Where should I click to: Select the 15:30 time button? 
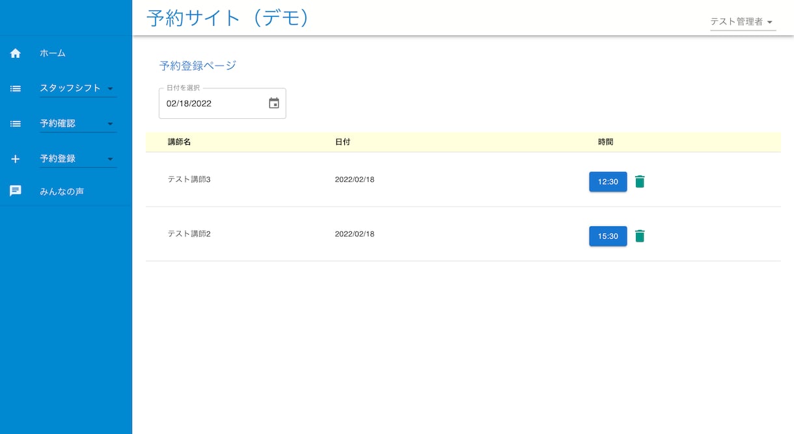pos(608,236)
